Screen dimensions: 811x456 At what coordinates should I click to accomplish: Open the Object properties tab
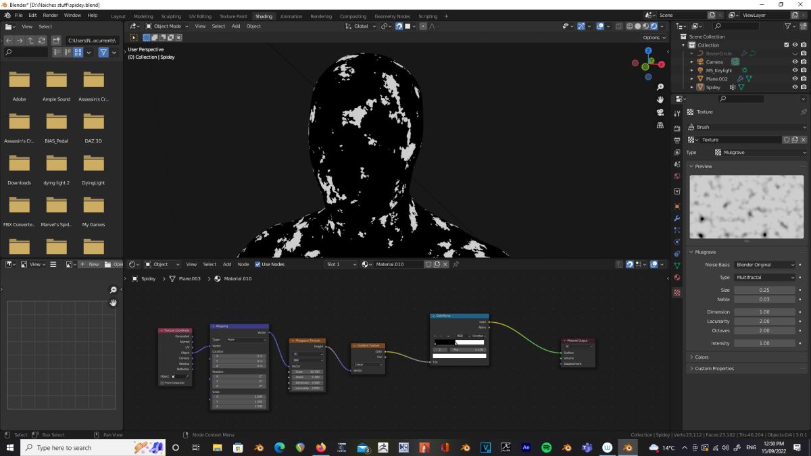tap(677, 206)
